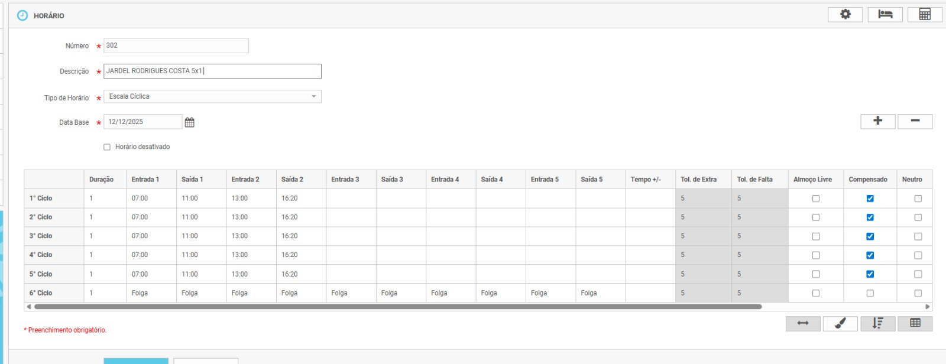Open the Tipo de Horário dropdown
The image size is (946, 364).
click(x=212, y=96)
